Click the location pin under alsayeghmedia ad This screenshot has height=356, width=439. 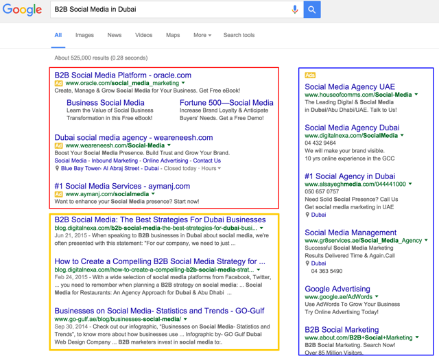point(307,215)
